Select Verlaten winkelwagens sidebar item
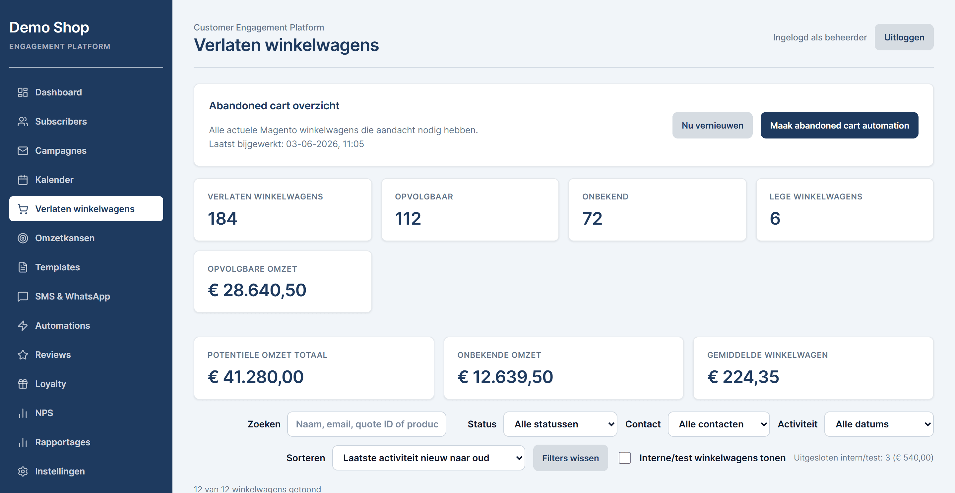This screenshot has height=493, width=955. (86, 209)
